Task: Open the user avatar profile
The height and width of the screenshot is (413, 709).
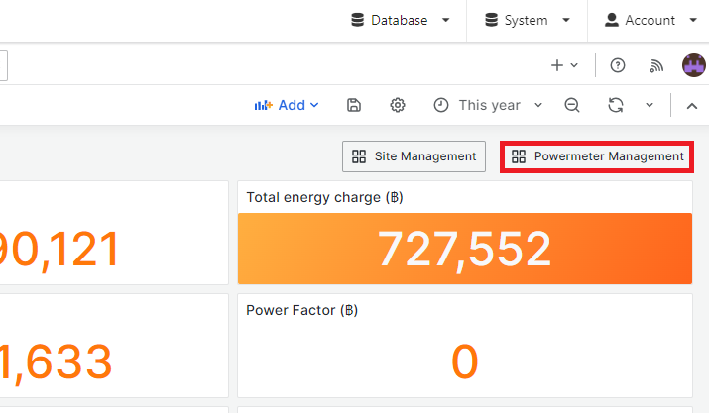Action: click(x=694, y=65)
